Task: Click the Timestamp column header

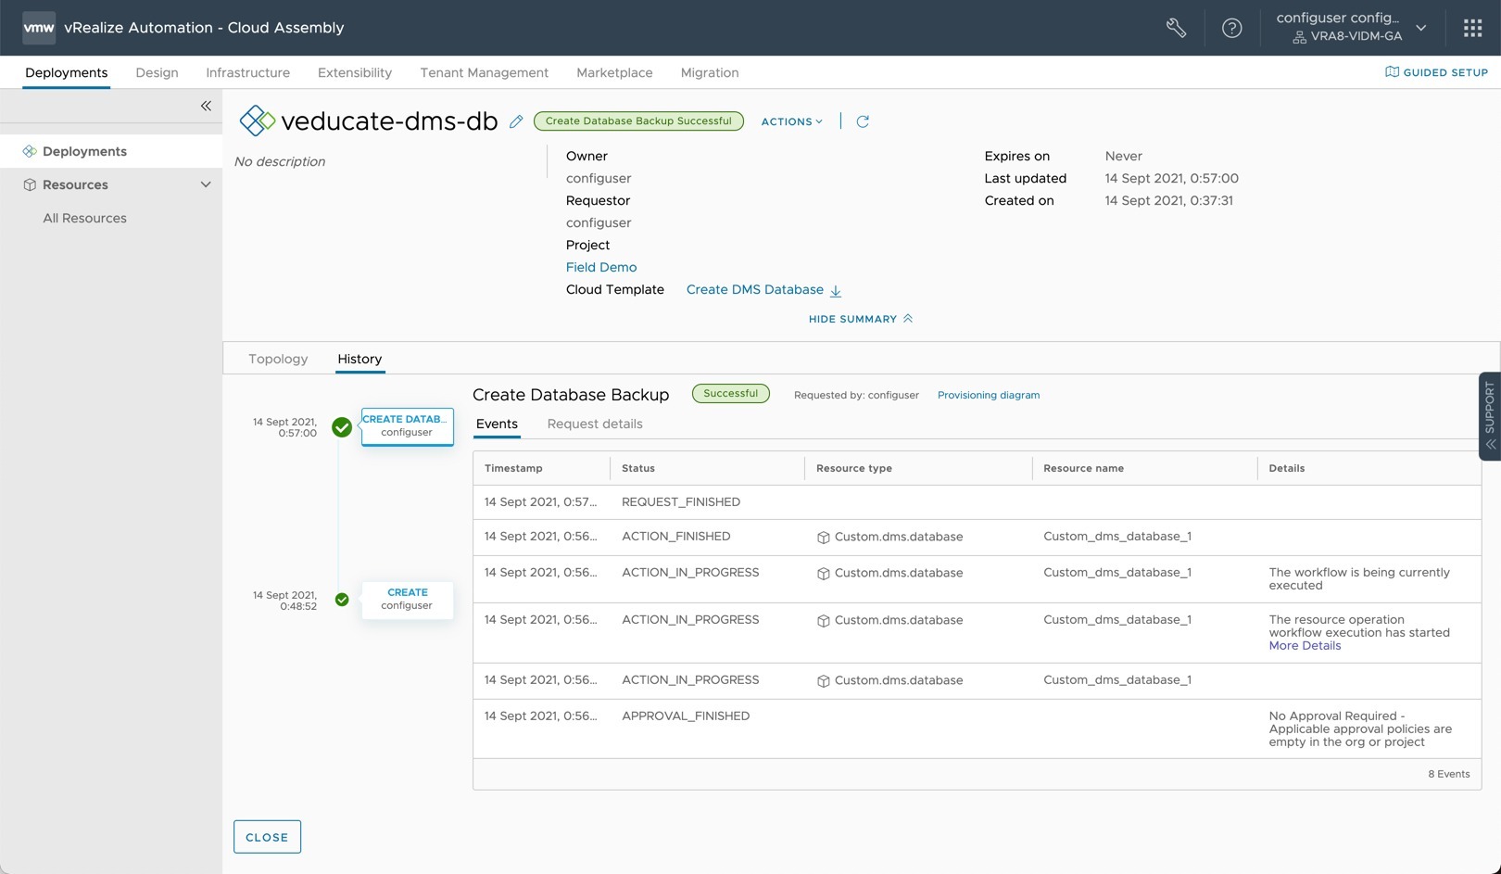Action: tap(513, 468)
